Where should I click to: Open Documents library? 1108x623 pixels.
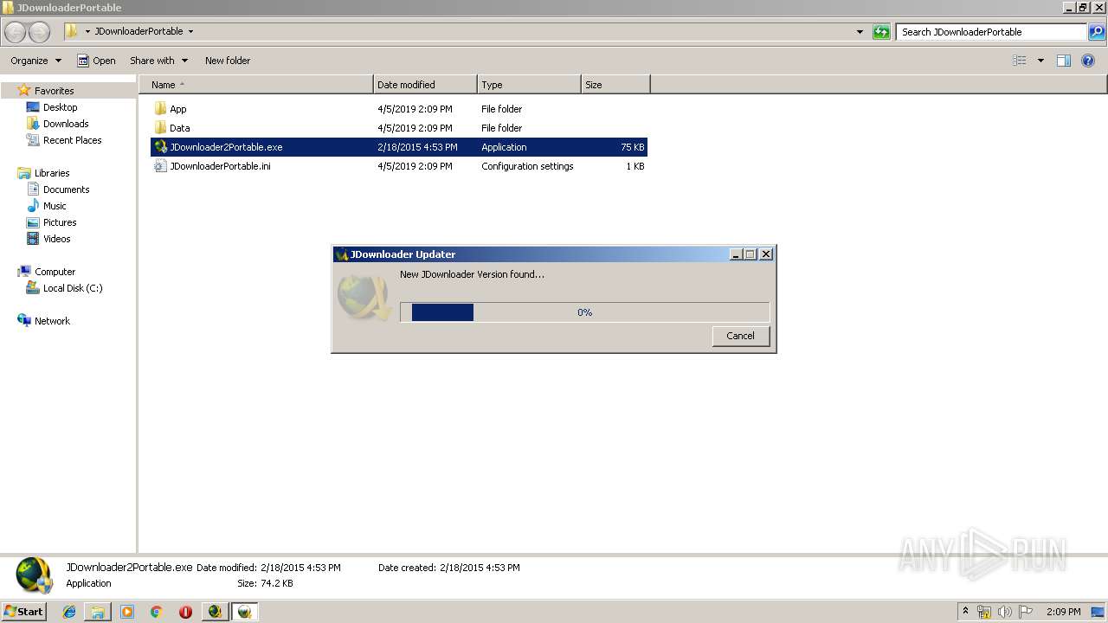coord(66,189)
